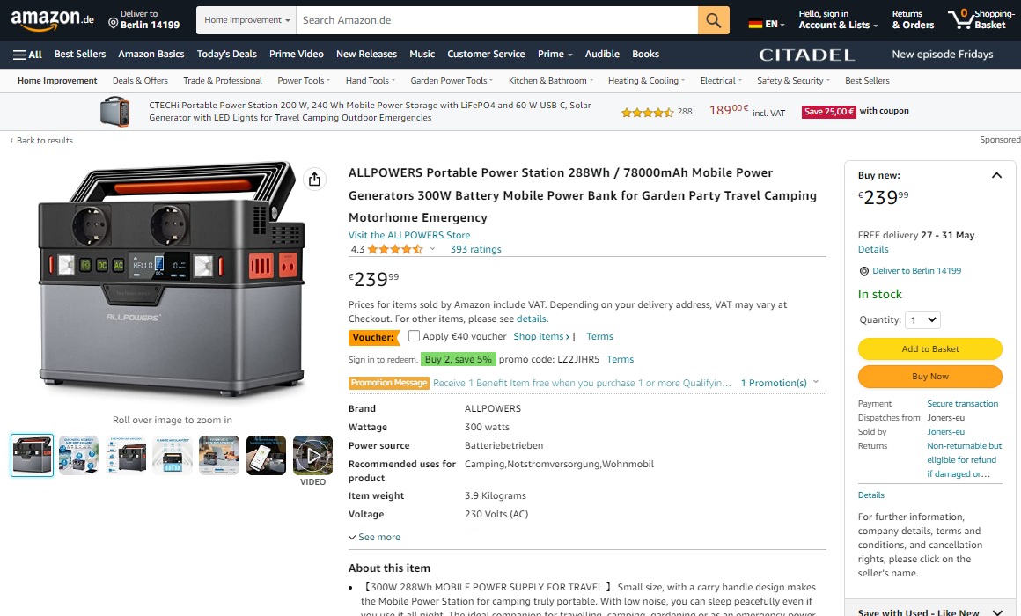Open the All hamburger menu
1021x616 pixels.
click(x=27, y=55)
